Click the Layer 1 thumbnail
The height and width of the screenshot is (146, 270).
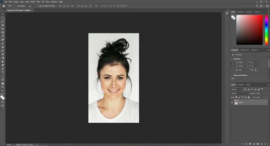(x=236, y=103)
